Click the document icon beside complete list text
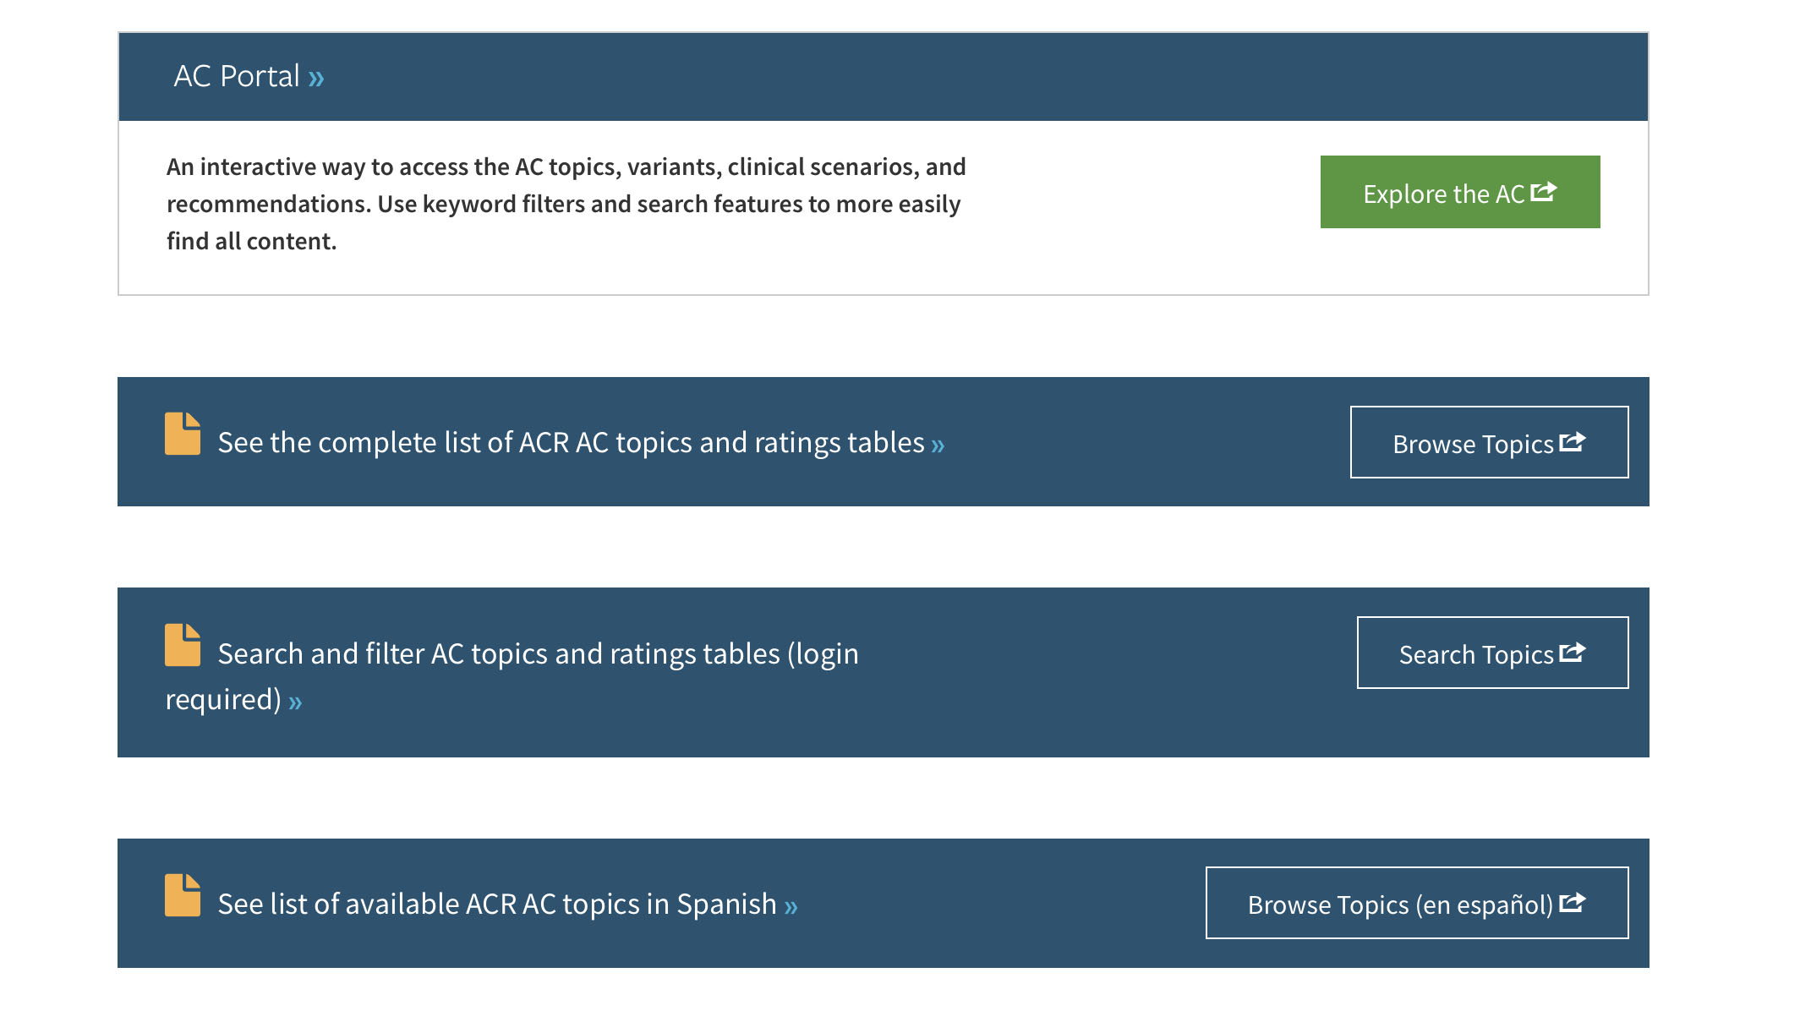1811x1033 pixels. [183, 434]
